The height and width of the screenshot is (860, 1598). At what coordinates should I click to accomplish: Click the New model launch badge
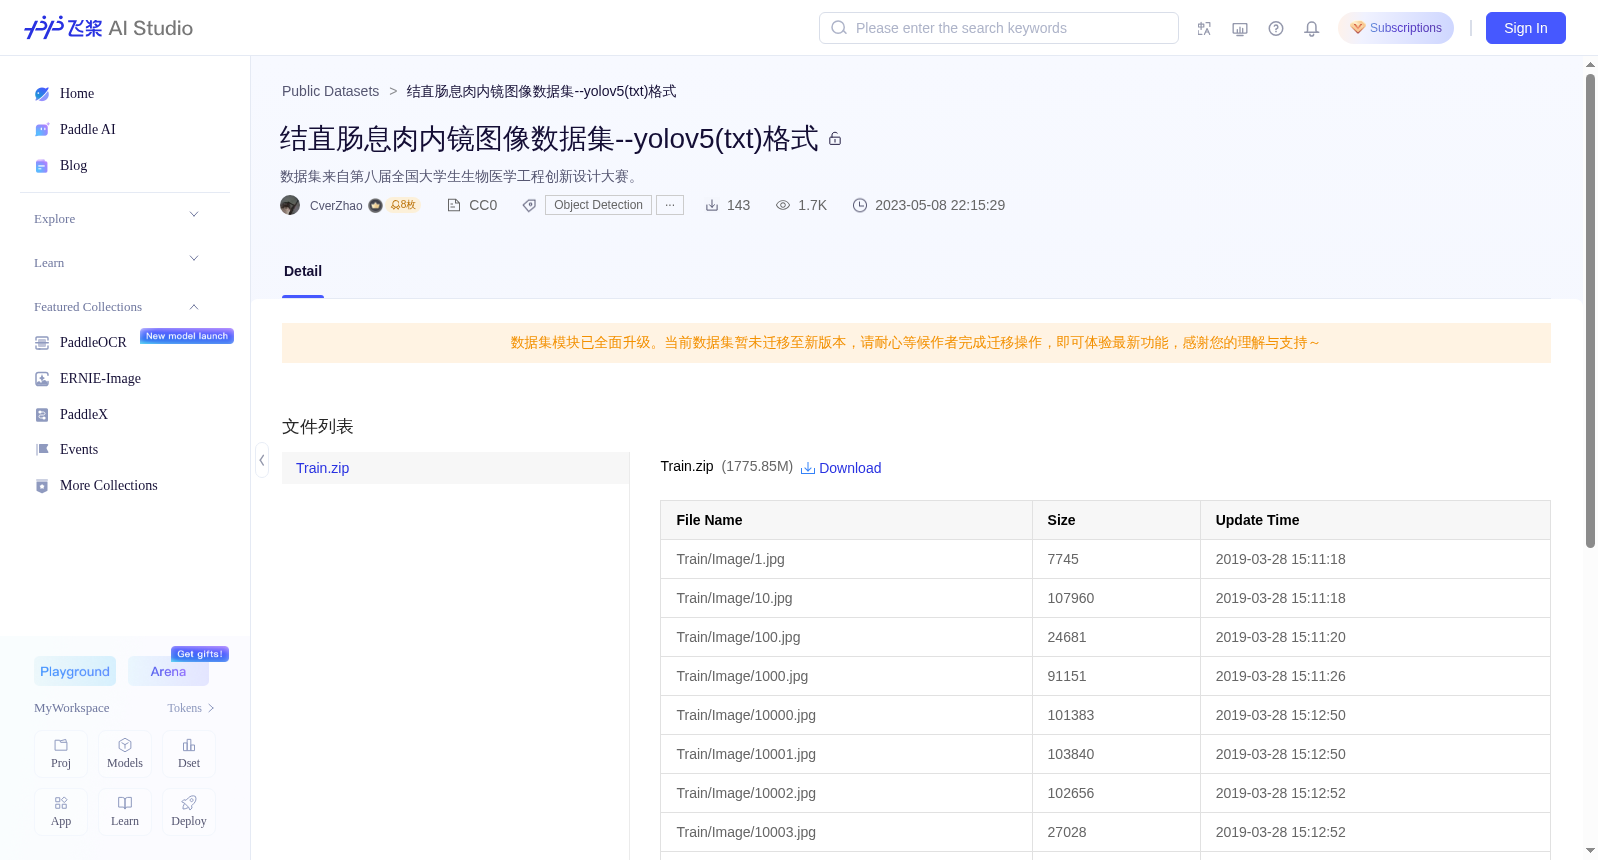[x=187, y=336]
